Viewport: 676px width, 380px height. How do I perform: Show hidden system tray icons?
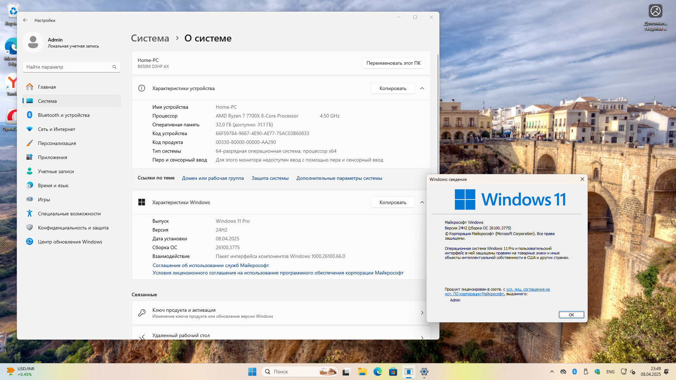[x=552, y=372]
